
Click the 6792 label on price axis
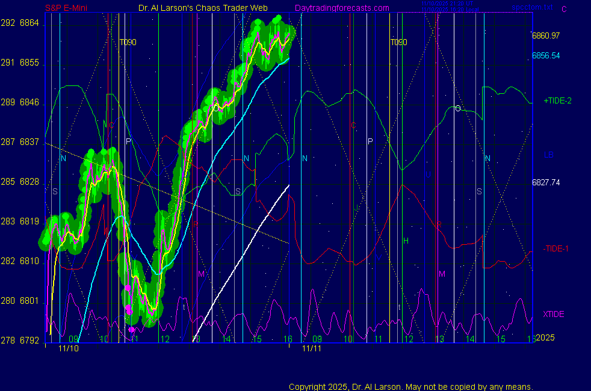tap(29, 340)
